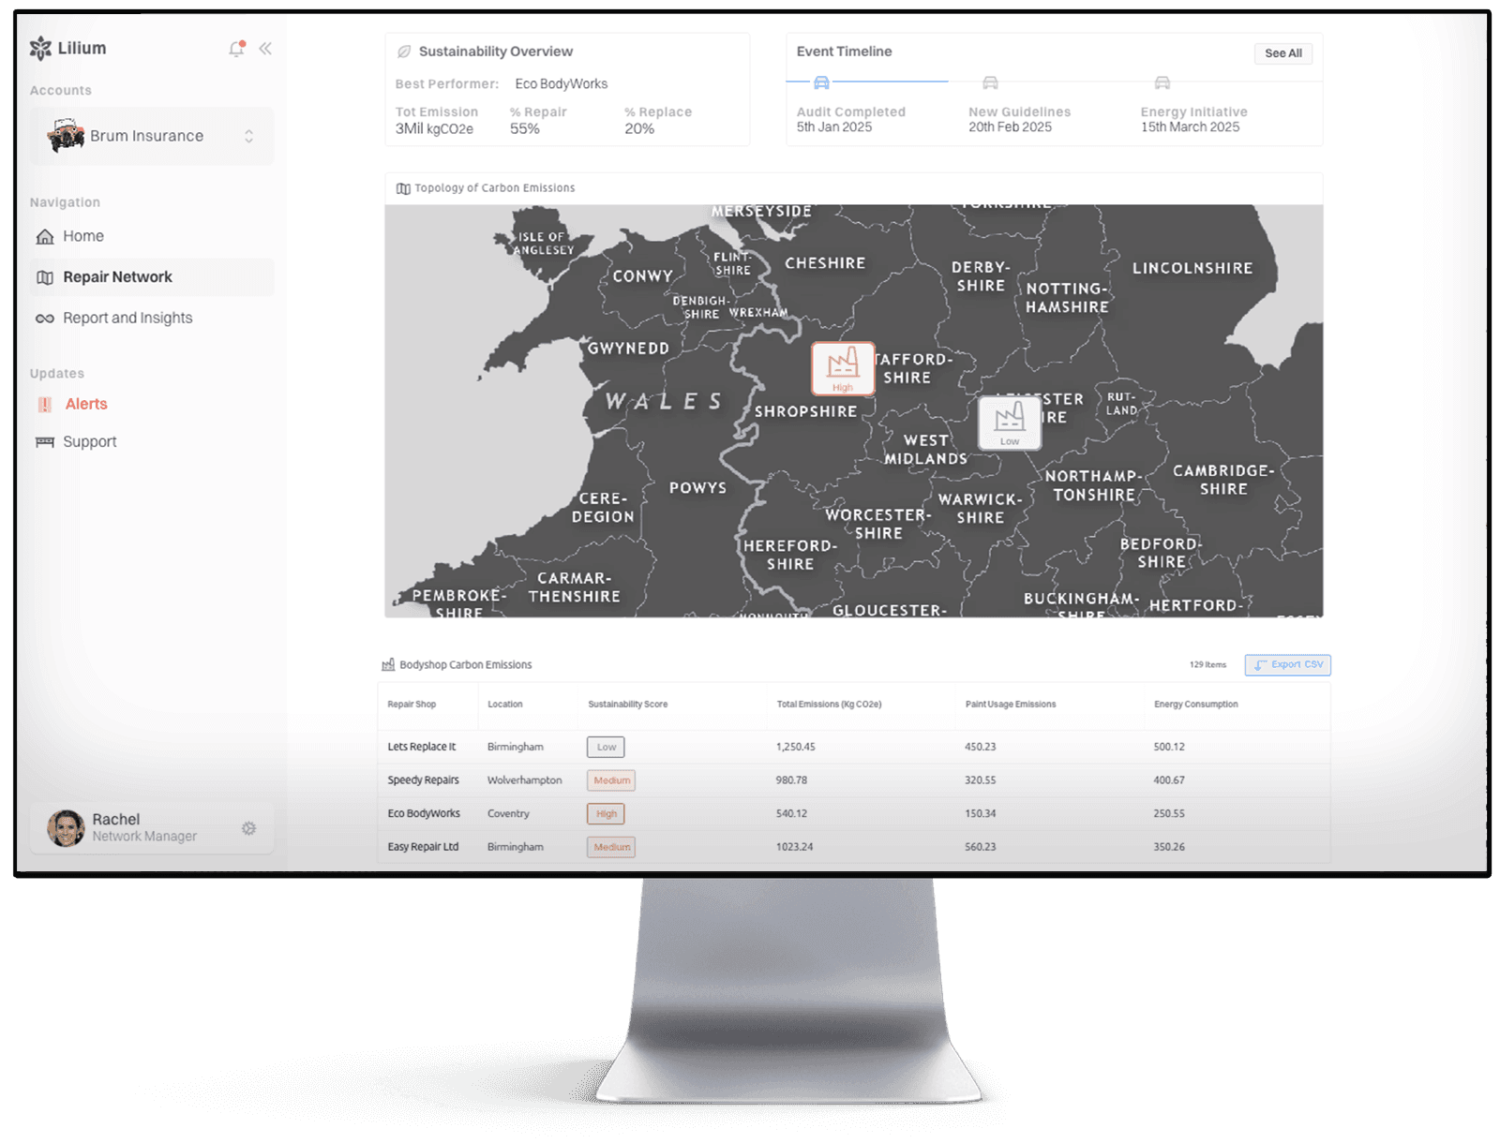
Task: Click the Repair Network map icon
Action: 44,277
